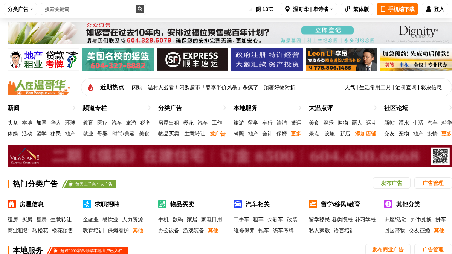Viewport: 452px width, 254px height.
Task: Click the 房屋信息 house icon
Action: coord(12,204)
